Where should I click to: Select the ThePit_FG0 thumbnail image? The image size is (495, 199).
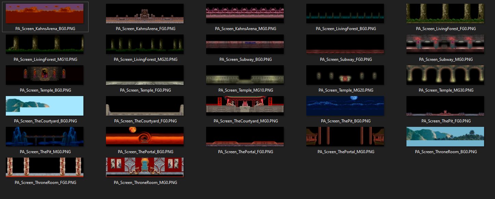pyautogui.click(x=445, y=106)
